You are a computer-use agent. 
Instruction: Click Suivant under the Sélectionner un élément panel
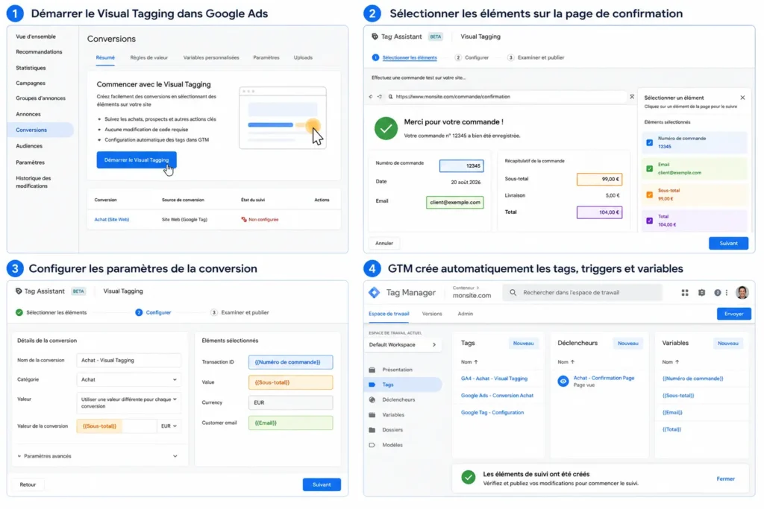coord(728,243)
